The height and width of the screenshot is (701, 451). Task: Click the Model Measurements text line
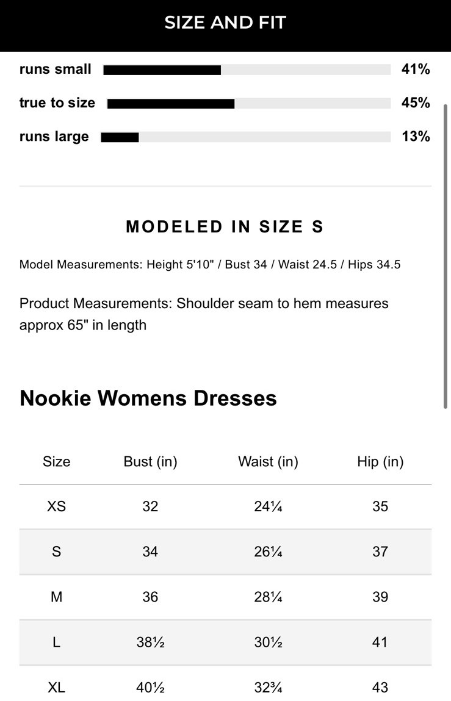coord(210,265)
